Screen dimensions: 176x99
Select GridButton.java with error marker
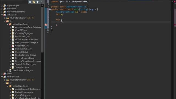[22, 46]
